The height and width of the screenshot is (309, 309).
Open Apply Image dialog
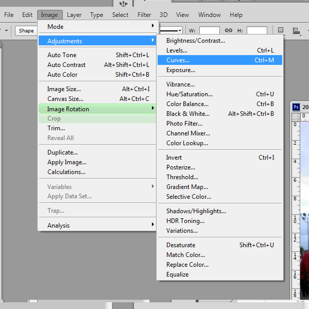[x=97, y=162]
